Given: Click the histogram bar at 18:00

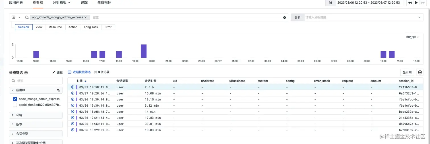Looking at the screenshot, I should coord(119,54).
